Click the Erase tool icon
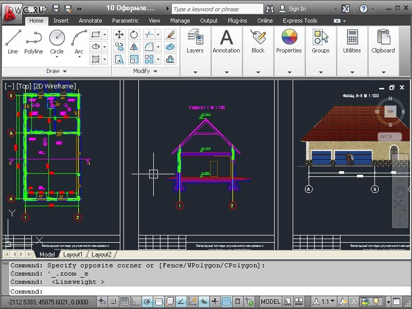This screenshot has width=412, height=309. point(171,34)
